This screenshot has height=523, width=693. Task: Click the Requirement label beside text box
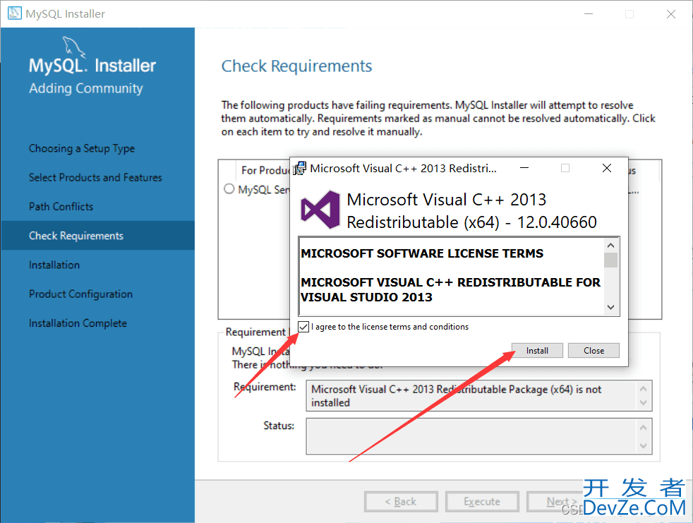click(x=265, y=387)
